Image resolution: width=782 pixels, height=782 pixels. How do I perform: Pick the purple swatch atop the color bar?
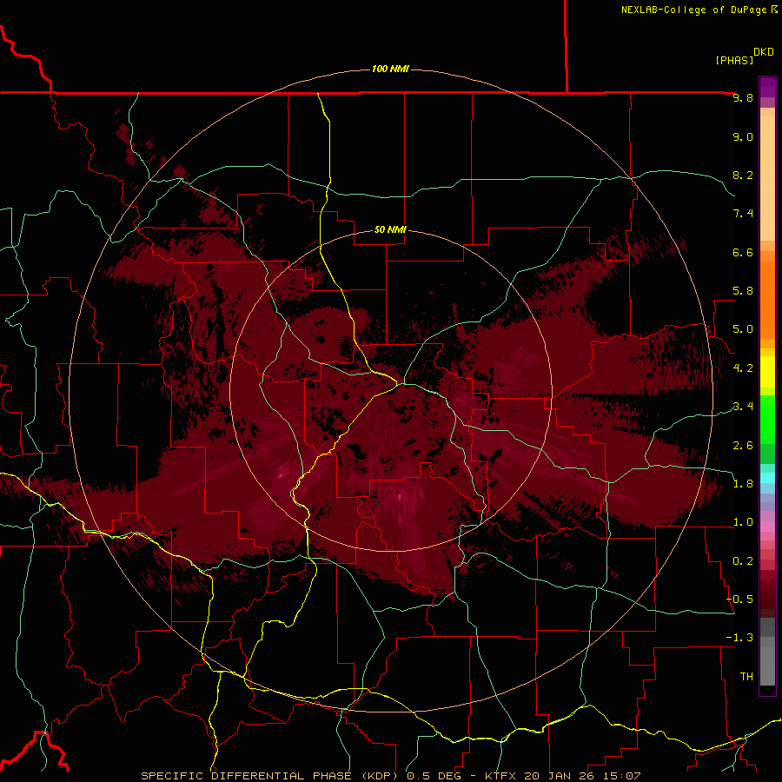point(767,87)
